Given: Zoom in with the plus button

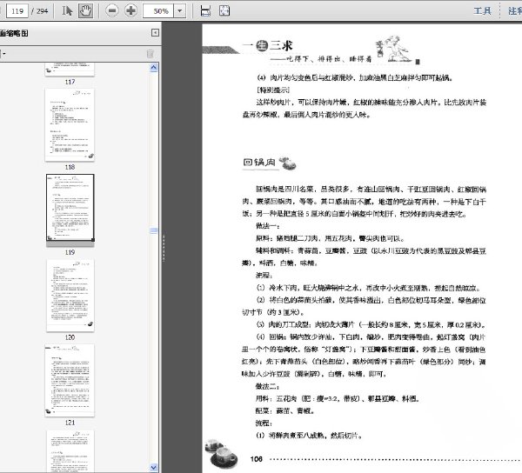Looking at the screenshot, I should [x=130, y=11].
